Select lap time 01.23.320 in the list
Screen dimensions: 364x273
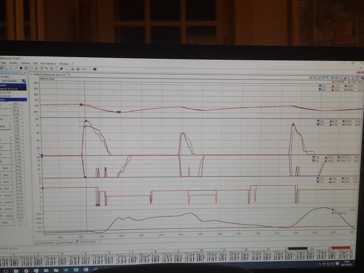coord(5,96)
